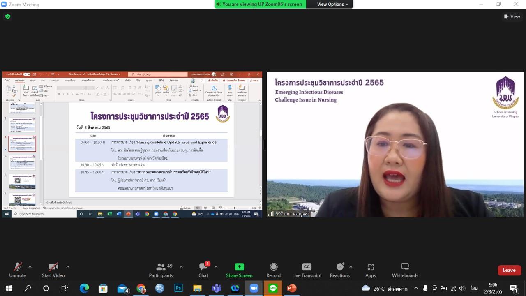The image size is (526, 296).
Task: Start sharing with Share Screen
Action: click(x=239, y=270)
